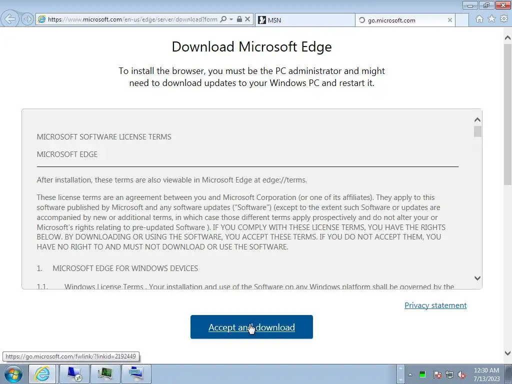The image size is (512, 384).
Task: Click the Internet Explorer page icon in address bar
Action: tap(42, 19)
